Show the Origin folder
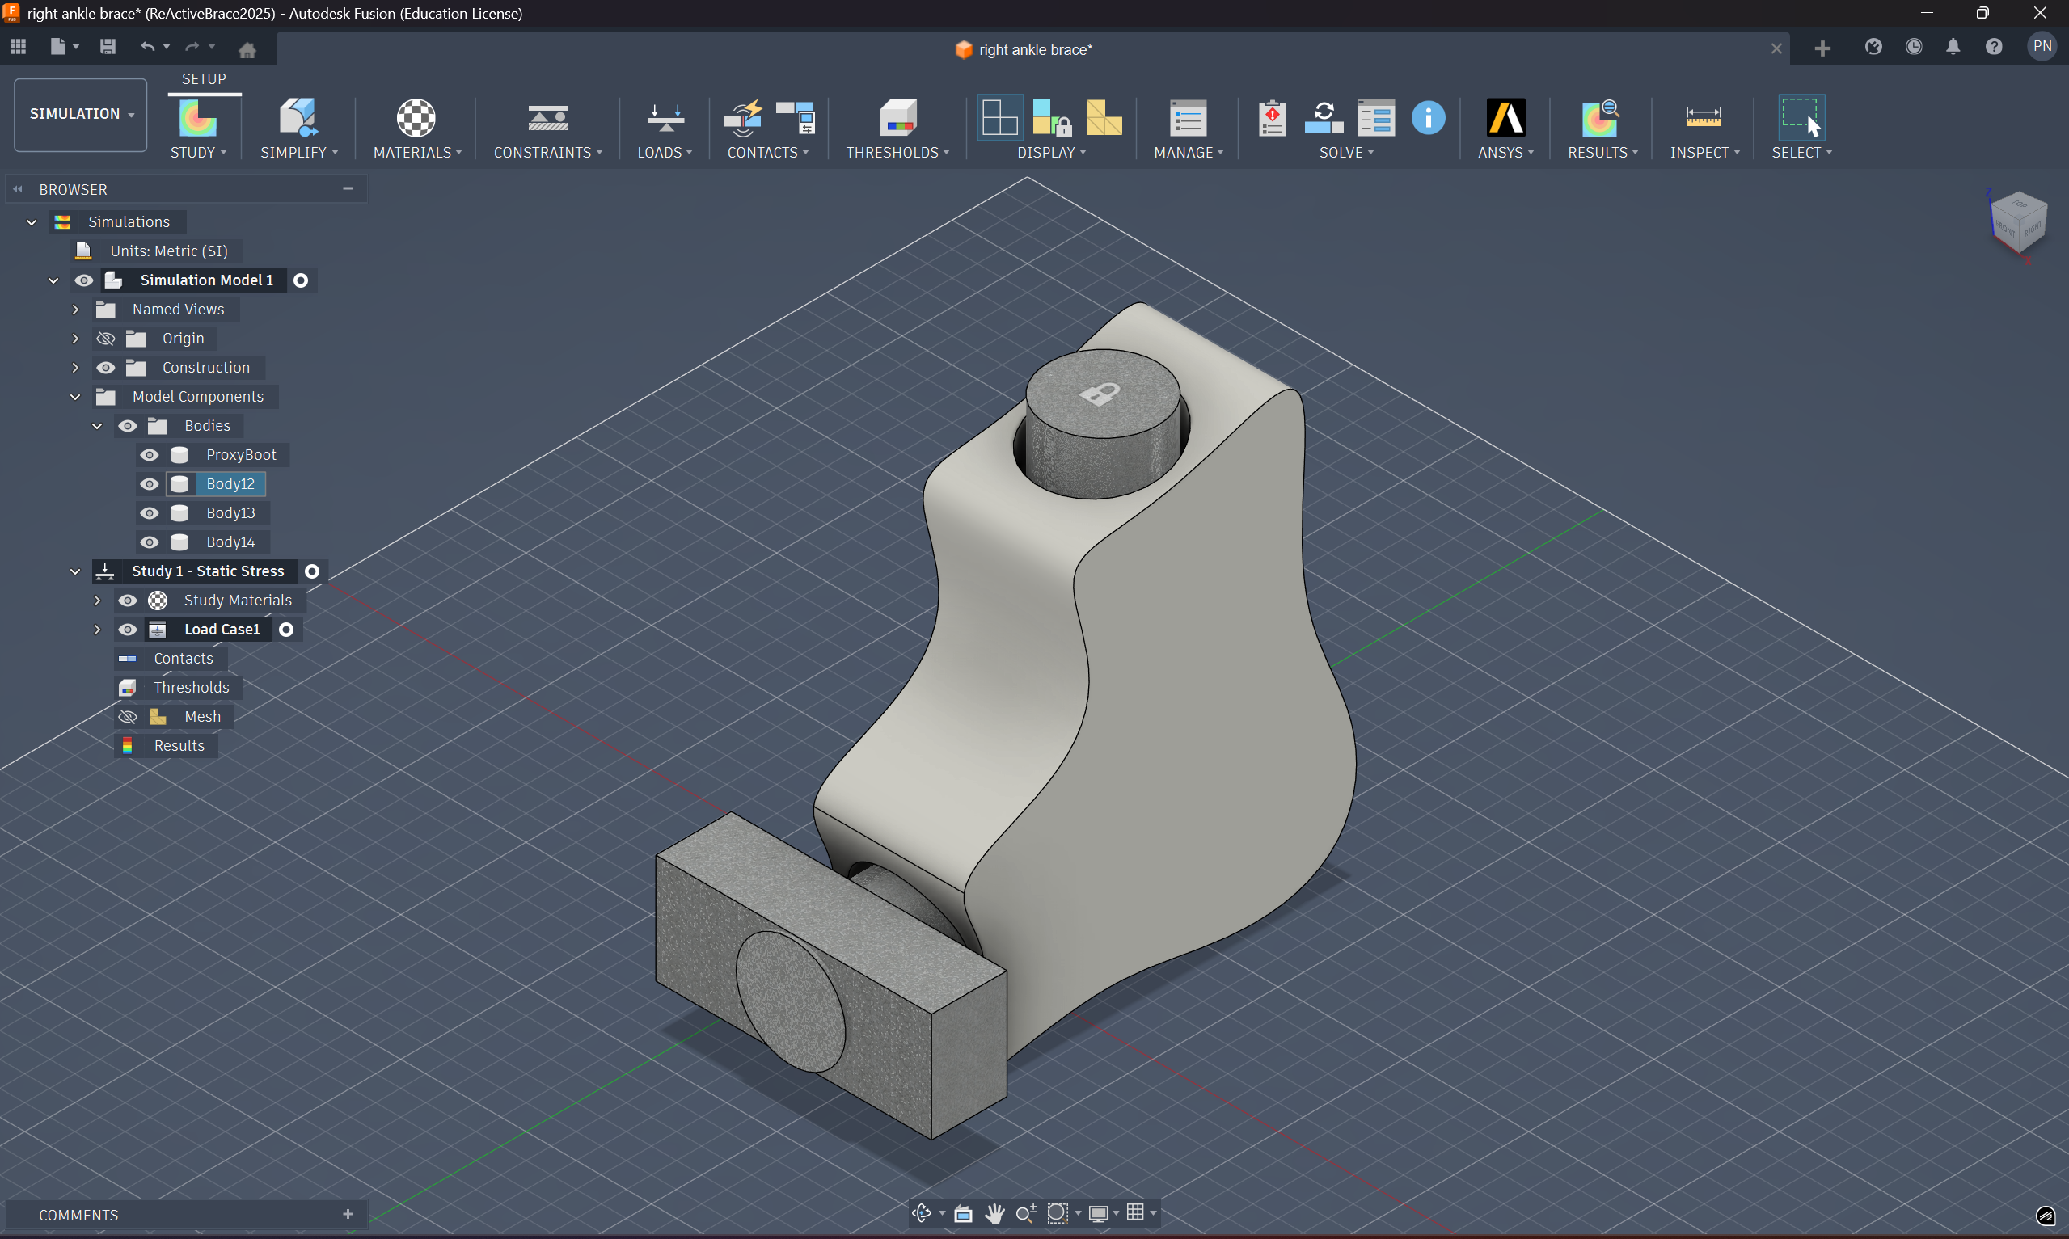Viewport: 2069px width, 1239px height. coord(105,338)
